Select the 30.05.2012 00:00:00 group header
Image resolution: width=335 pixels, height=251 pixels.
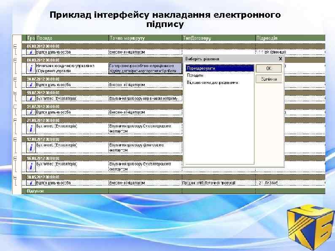click(x=173, y=177)
